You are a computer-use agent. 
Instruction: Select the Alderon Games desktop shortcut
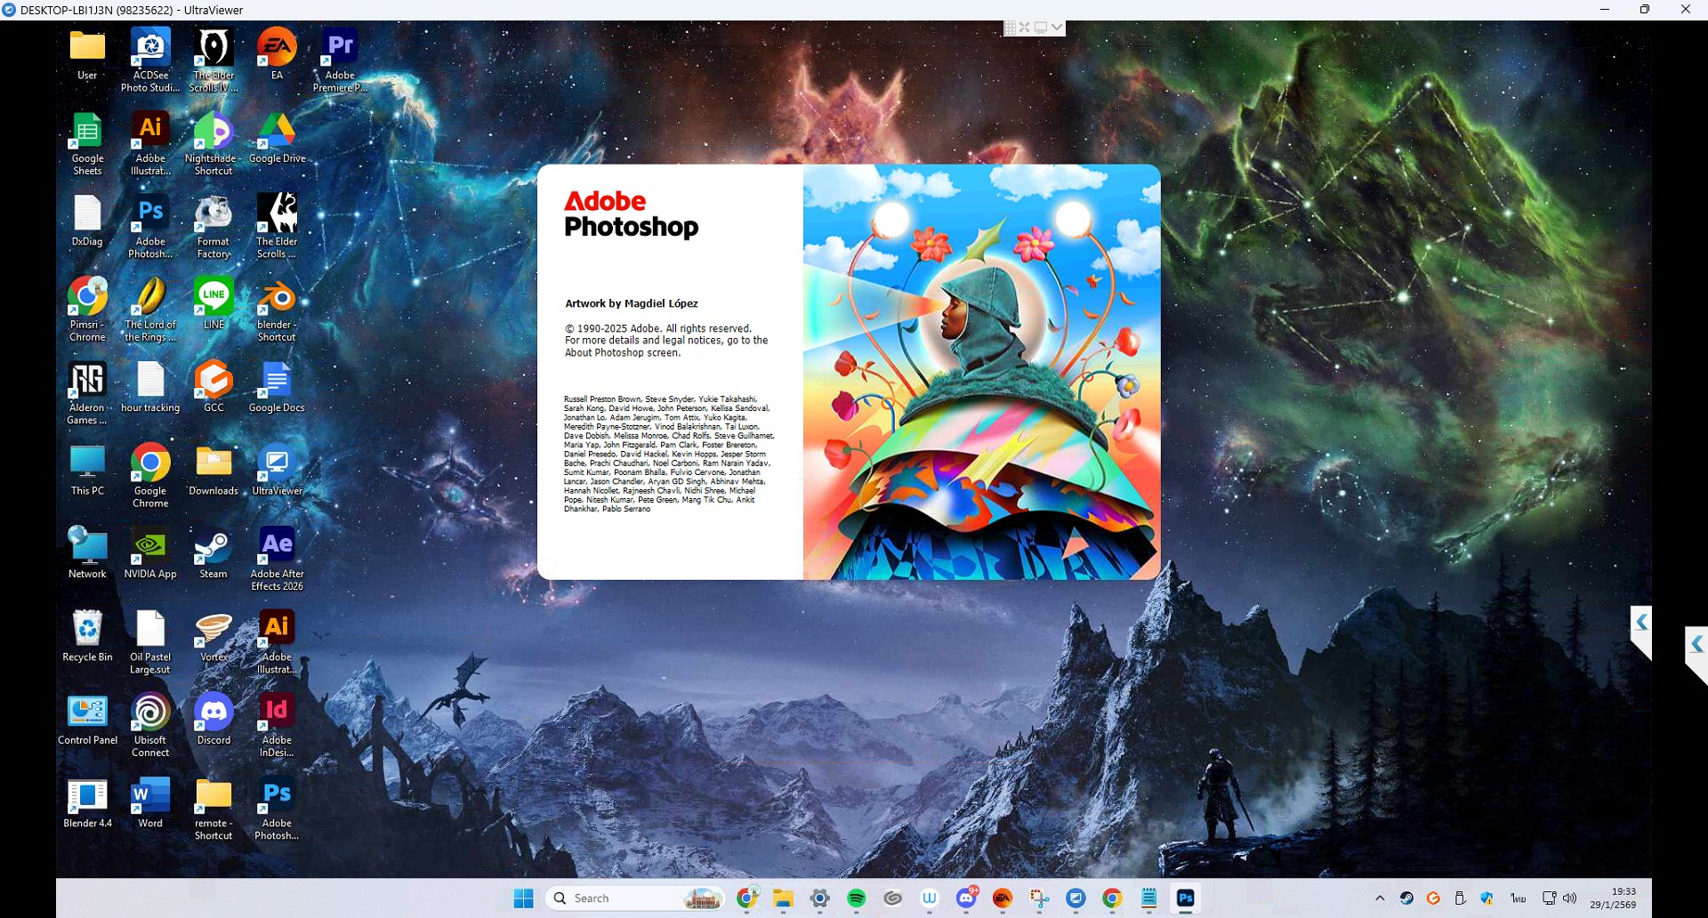click(87, 392)
